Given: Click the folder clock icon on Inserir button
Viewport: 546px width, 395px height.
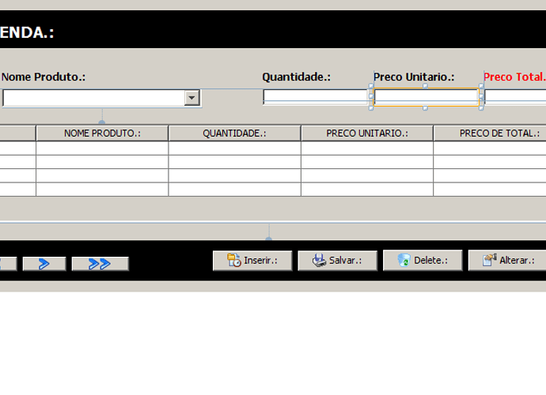Looking at the screenshot, I should pyautogui.click(x=234, y=260).
